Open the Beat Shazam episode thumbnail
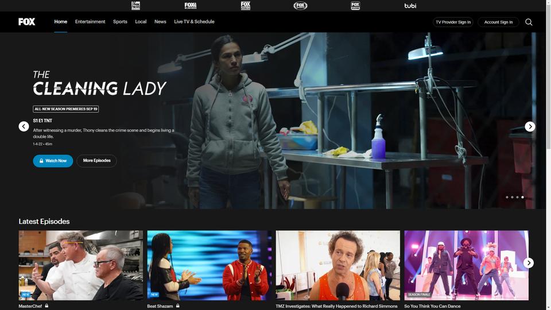Screen dimensions: 551x310 point(209,265)
